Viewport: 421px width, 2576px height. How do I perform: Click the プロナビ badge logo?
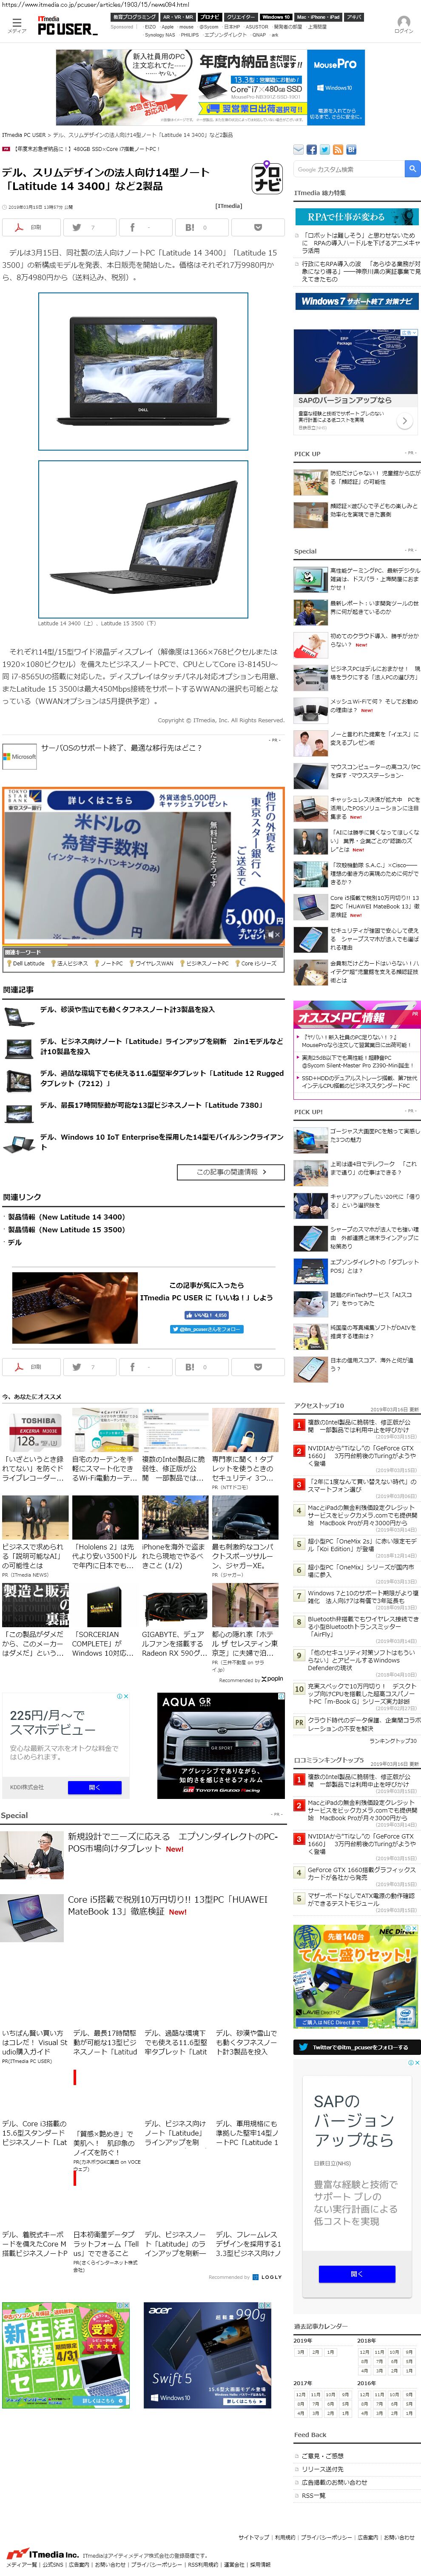tap(267, 178)
